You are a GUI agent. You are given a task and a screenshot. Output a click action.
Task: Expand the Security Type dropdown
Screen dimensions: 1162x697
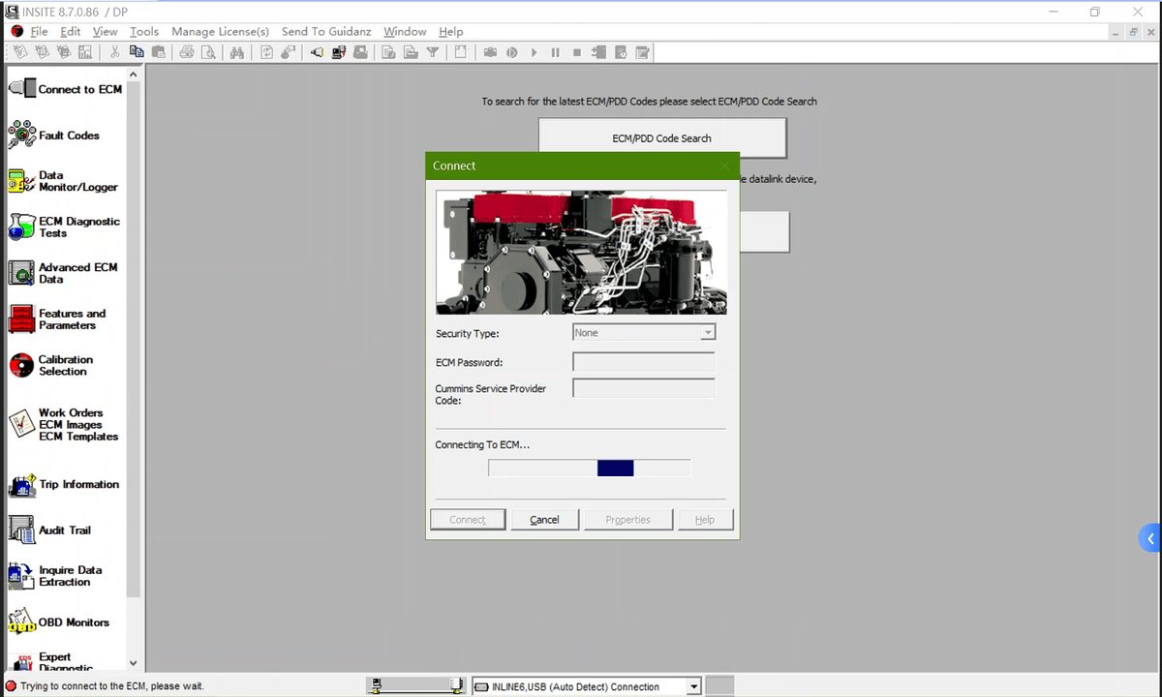(708, 333)
